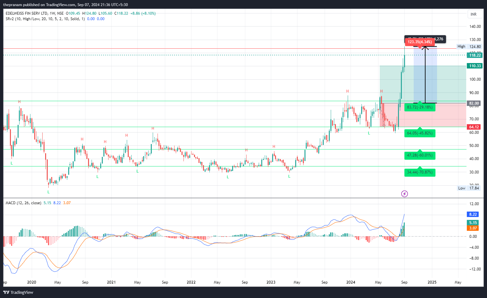The image size is (487, 298).
Task: Click the 50.00 price axis label
Action: click(x=474, y=146)
